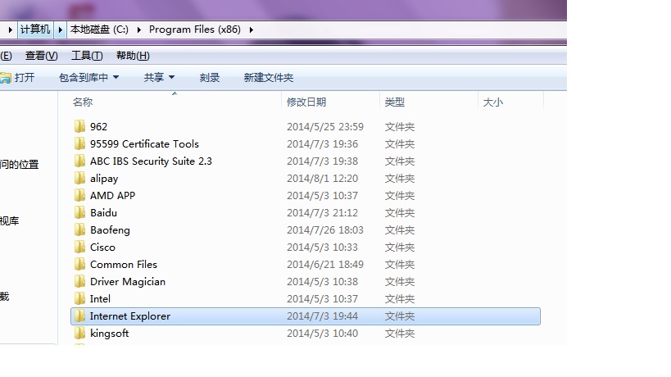Click the 新建文件夹 button
671x377 pixels.
pyautogui.click(x=268, y=78)
